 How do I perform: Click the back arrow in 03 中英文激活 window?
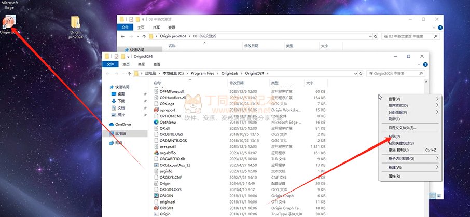click(122, 36)
